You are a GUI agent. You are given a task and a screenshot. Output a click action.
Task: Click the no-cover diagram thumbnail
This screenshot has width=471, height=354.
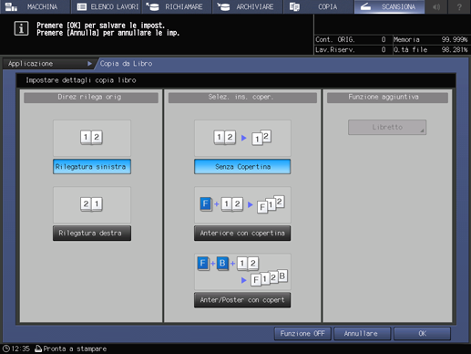click(242, 138)
